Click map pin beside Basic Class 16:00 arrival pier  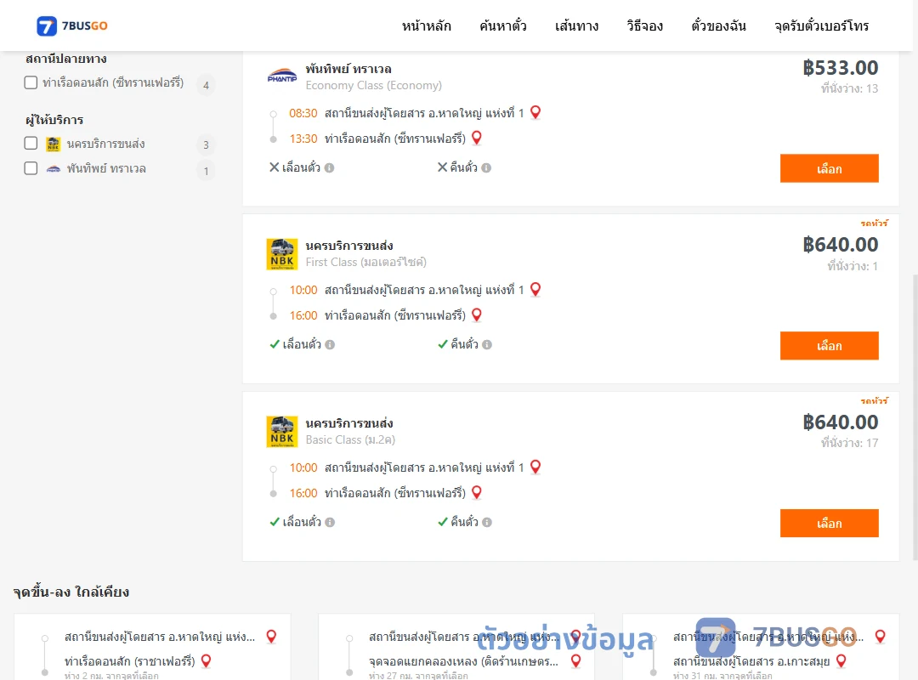coord(477,493)
